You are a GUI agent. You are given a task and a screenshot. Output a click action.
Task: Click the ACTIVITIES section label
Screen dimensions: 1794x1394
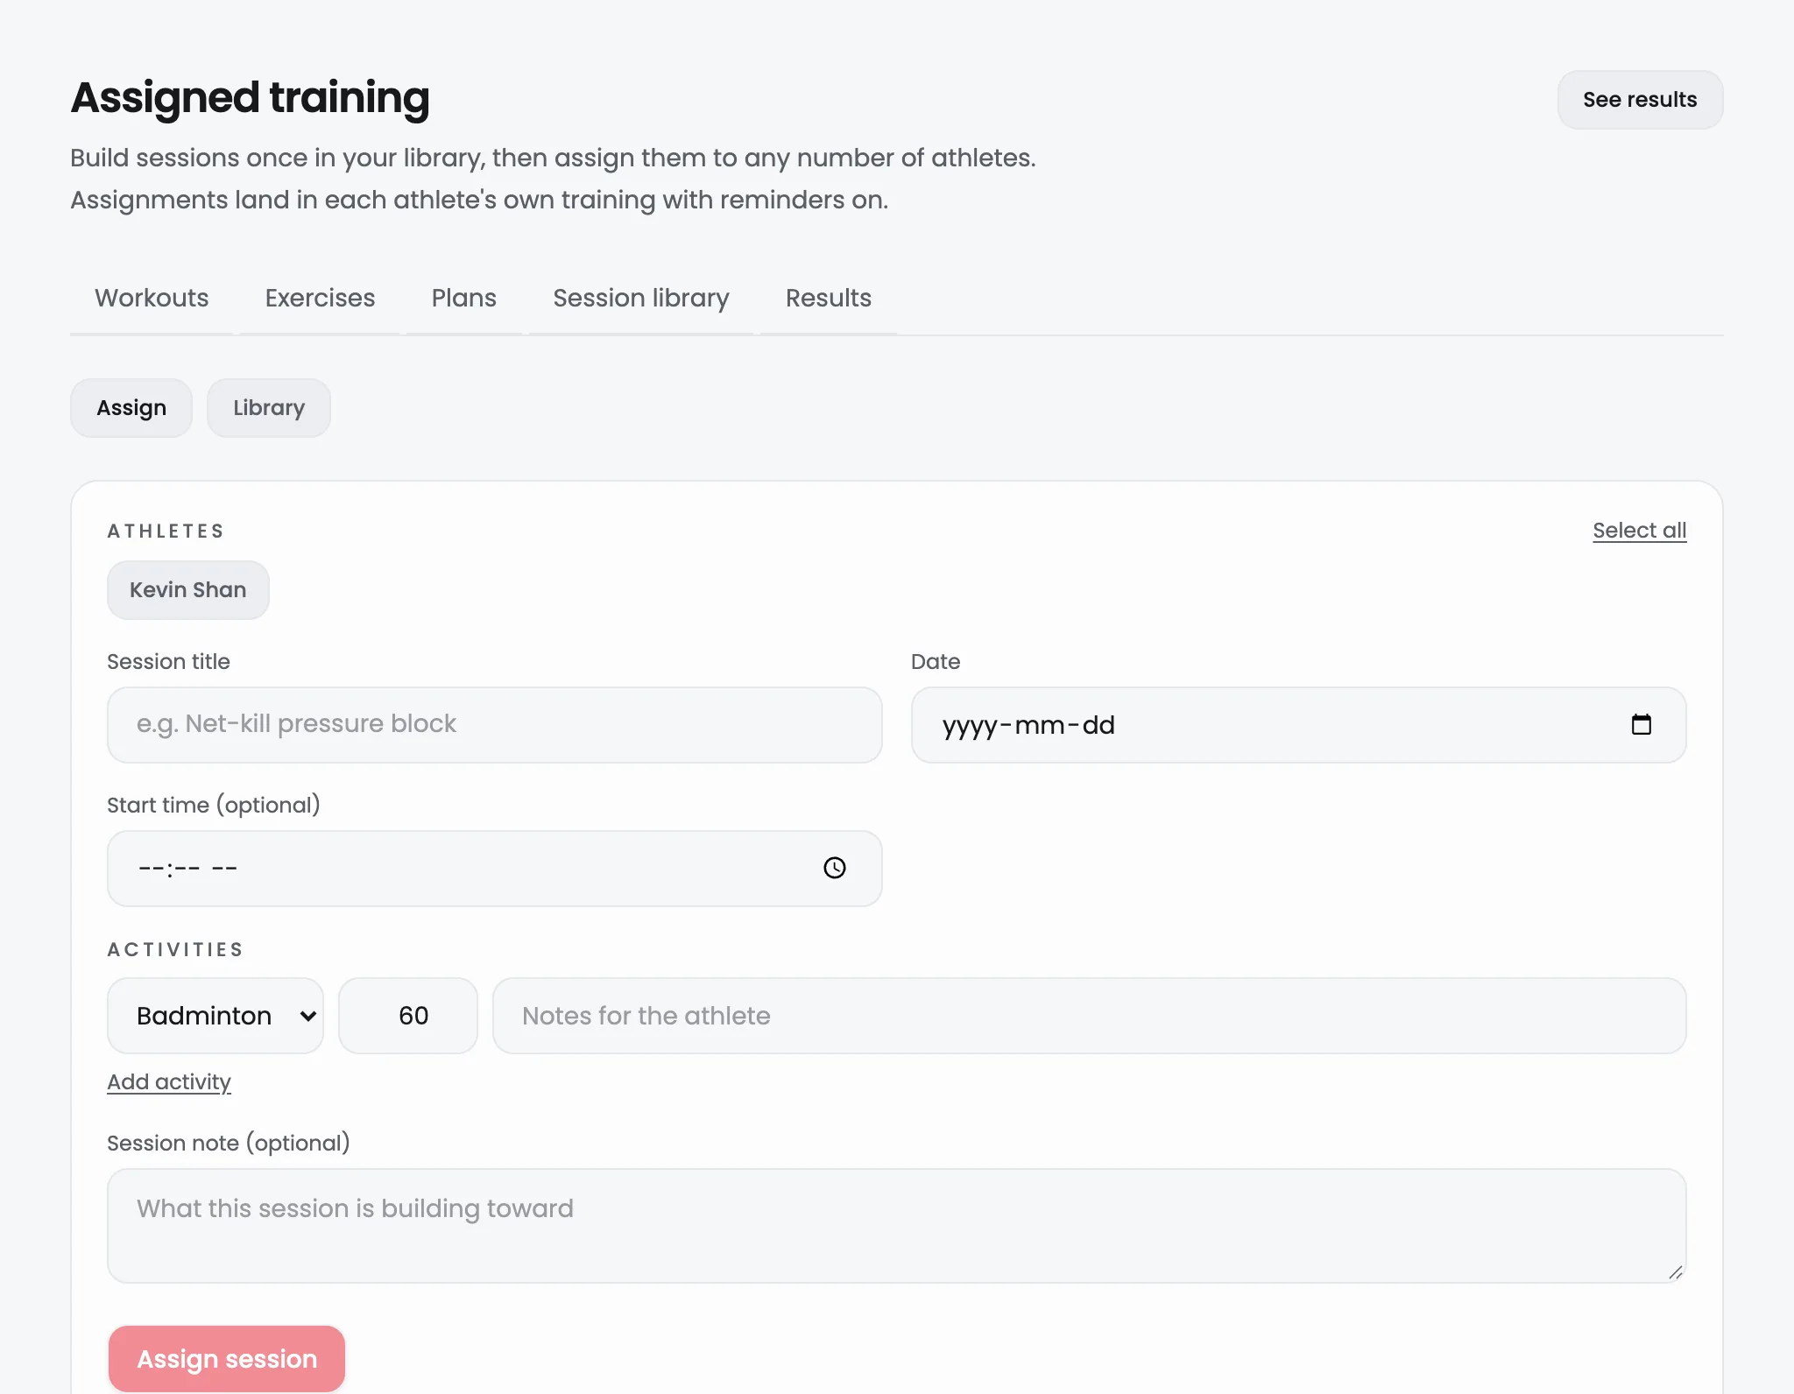pos(175,950)
